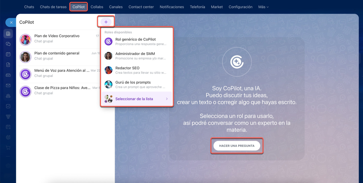Open the mail envelope icon in left sidebar
Screen dimensions: 363x183
8,85
